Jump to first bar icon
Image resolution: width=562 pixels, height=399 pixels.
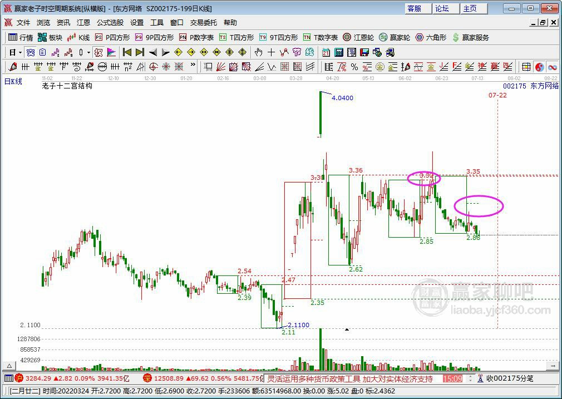(127, 53)
